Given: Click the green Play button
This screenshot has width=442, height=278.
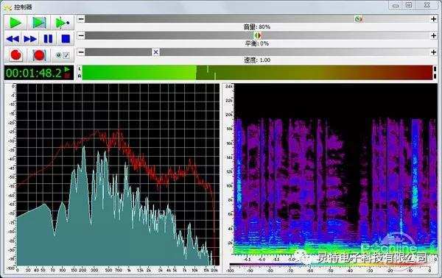Looking at the screenshot, I should [x=15, y=23].
